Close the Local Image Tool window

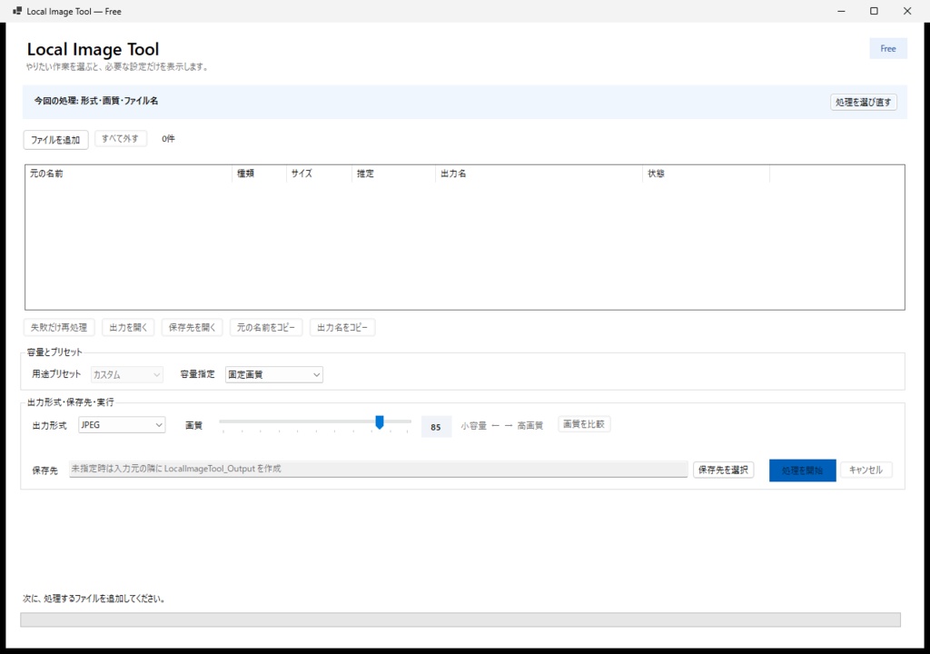(x=907, y=11)
